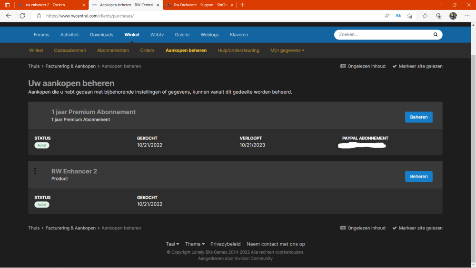476x268 pixels.
Task: Open the browser profile avatar
Action: 453,16
